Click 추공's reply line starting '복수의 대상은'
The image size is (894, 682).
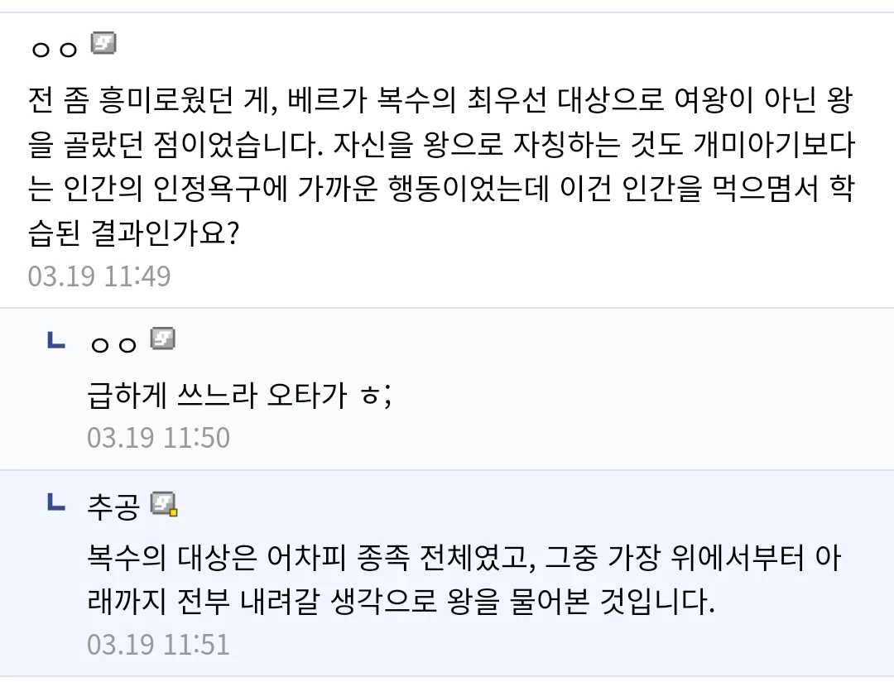[x=464, y=559]
